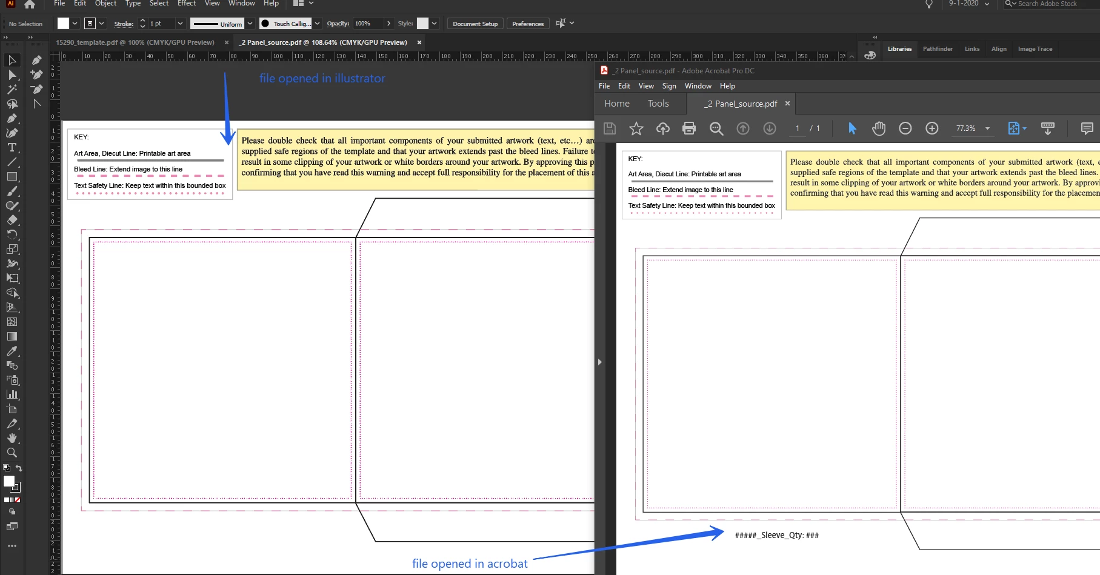
Task: Select the Scale tool
Action: tap(12, 249)
